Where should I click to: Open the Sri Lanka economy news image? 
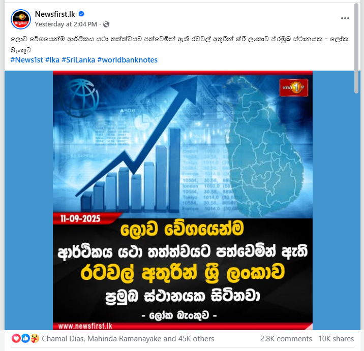[183, 200]
